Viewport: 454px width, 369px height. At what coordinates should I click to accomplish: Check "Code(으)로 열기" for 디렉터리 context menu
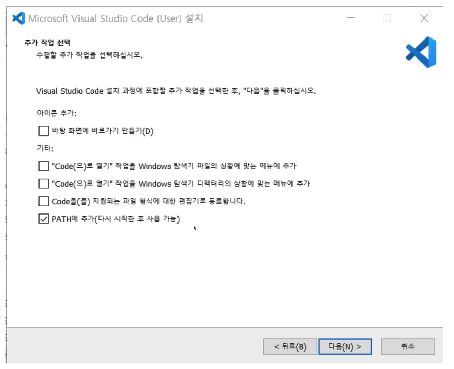click(44, 183)
